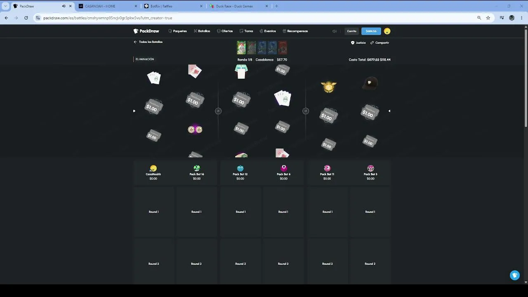Click the Pack Bot 12 avatar
Screen dimensions: 528x297
[x=240, y=168]
